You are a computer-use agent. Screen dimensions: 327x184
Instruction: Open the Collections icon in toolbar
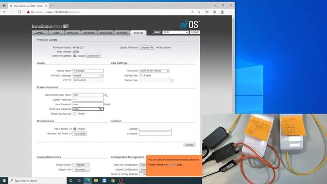(215, 12)
